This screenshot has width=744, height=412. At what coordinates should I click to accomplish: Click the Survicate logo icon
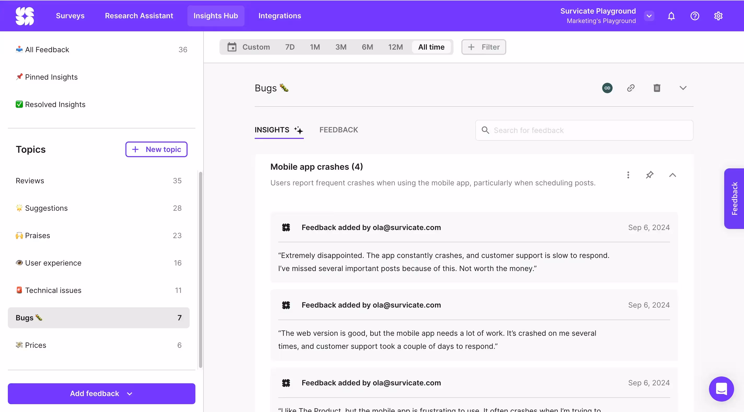(25, 16)
